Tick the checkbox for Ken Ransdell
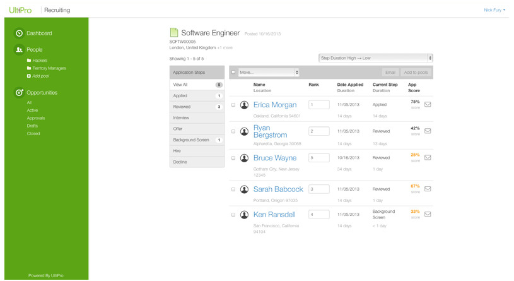This screenshot has width=514, height=281. tap(233, 215)
